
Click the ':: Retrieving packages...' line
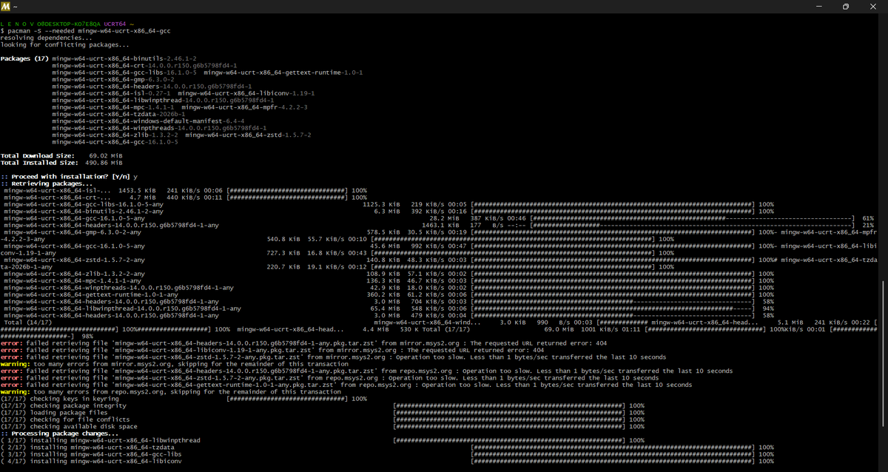pos(47,183)
